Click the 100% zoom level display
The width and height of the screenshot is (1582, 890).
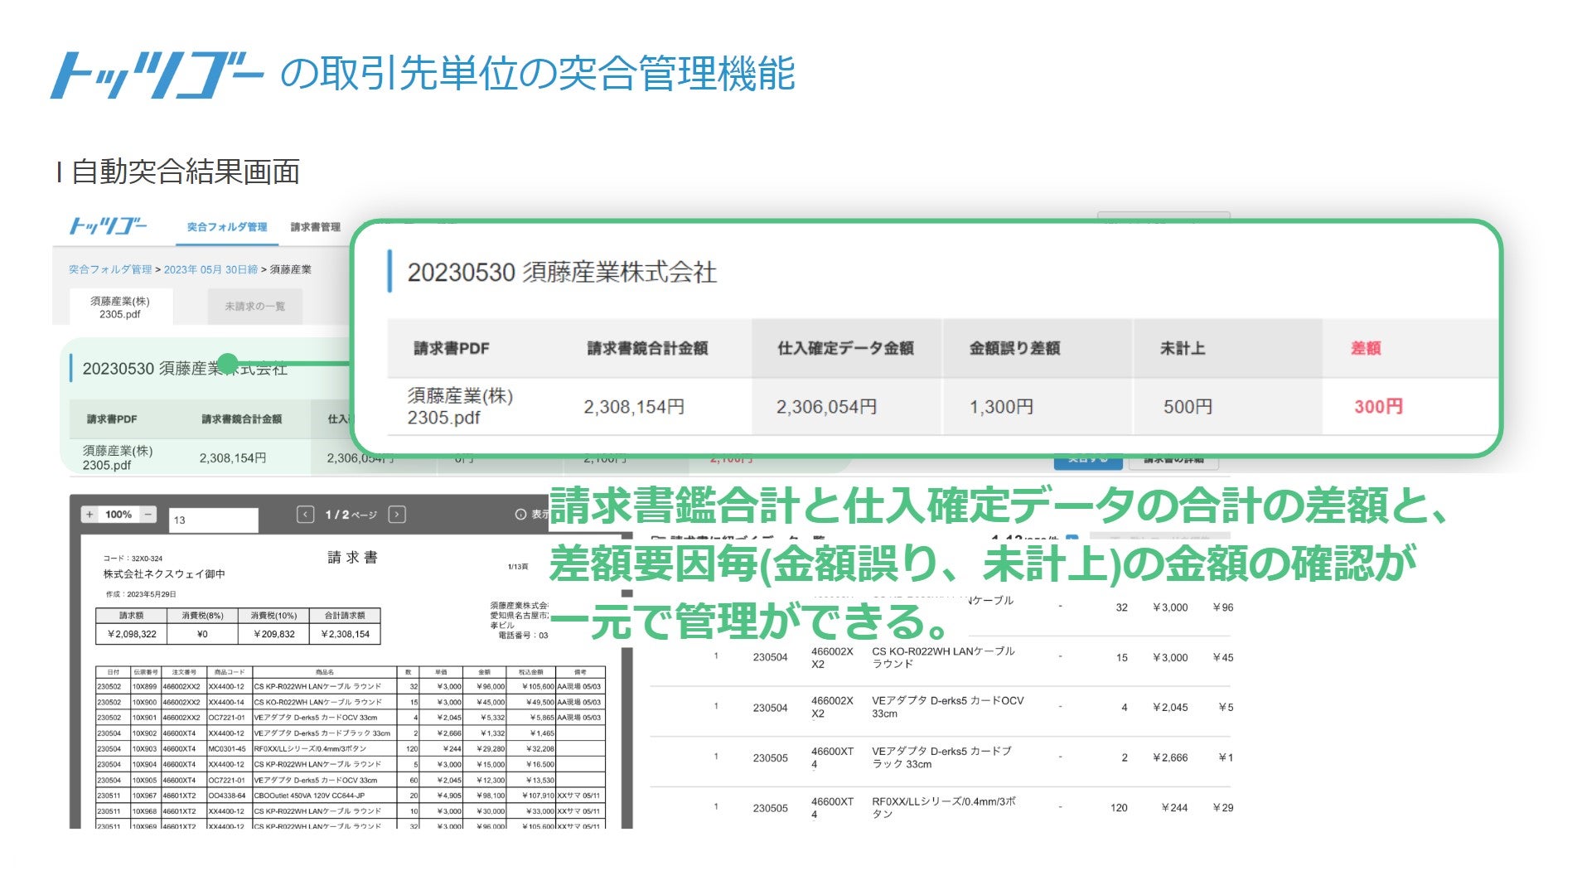[119, 515]
